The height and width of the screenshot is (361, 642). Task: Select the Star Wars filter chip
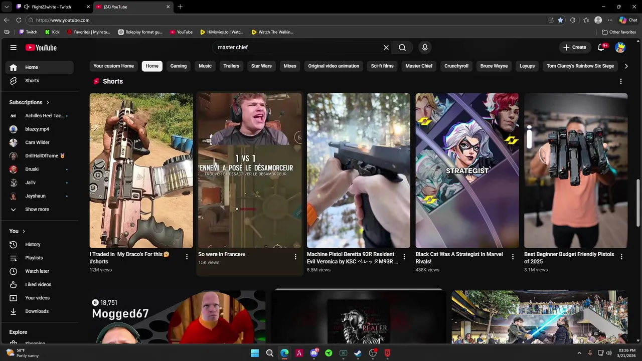click(x=261, y=66)
